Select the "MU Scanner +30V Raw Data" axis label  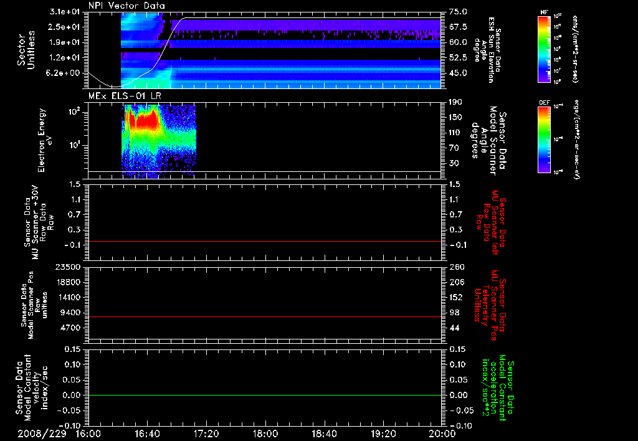coord(39,222)
